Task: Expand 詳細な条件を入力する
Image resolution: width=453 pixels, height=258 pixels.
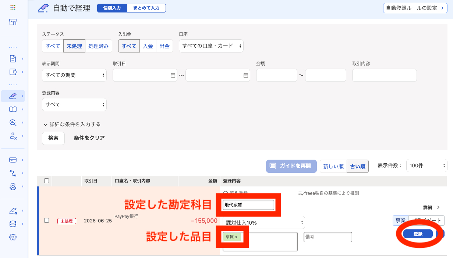Action: [x=72, y=124]
